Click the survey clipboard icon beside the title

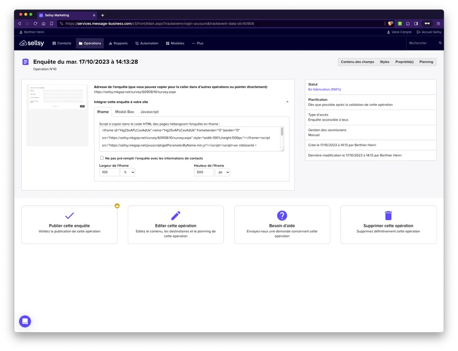(x=25, y=62)
